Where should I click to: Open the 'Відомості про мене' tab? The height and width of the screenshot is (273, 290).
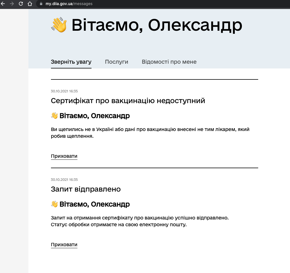tap(169, 62)
